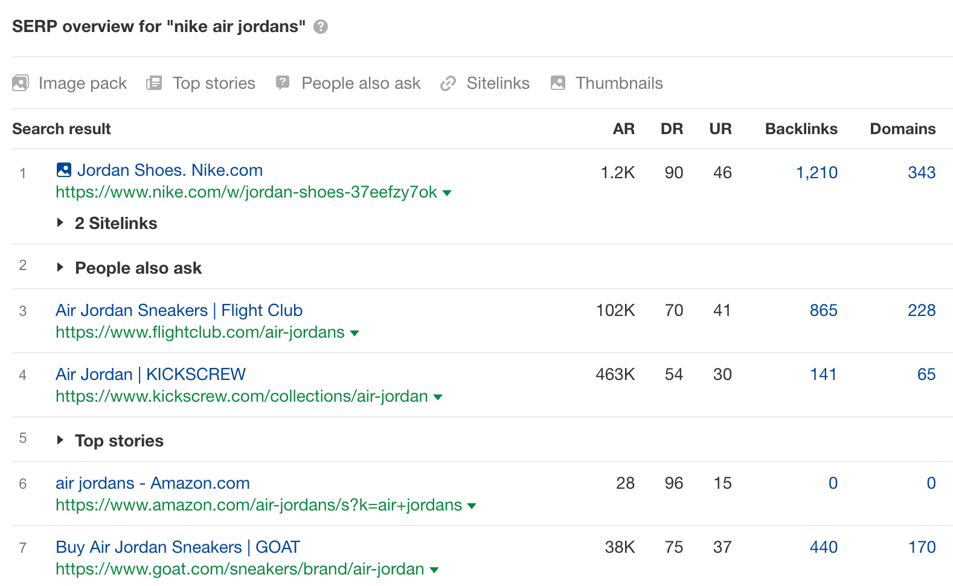Click the Sitelinks chain icon
The width and height of the screenshot is (953, 586).
[x=448, y=83]
